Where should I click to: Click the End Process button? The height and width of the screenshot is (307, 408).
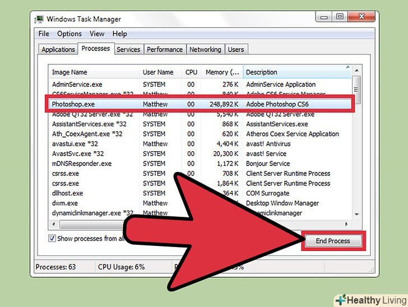[333, 241]
